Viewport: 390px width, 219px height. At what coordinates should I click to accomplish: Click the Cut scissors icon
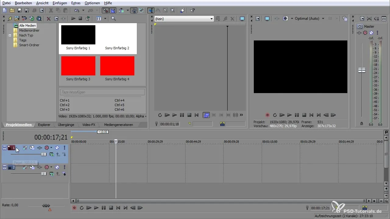pyautogui.click(x=51, y=10)
